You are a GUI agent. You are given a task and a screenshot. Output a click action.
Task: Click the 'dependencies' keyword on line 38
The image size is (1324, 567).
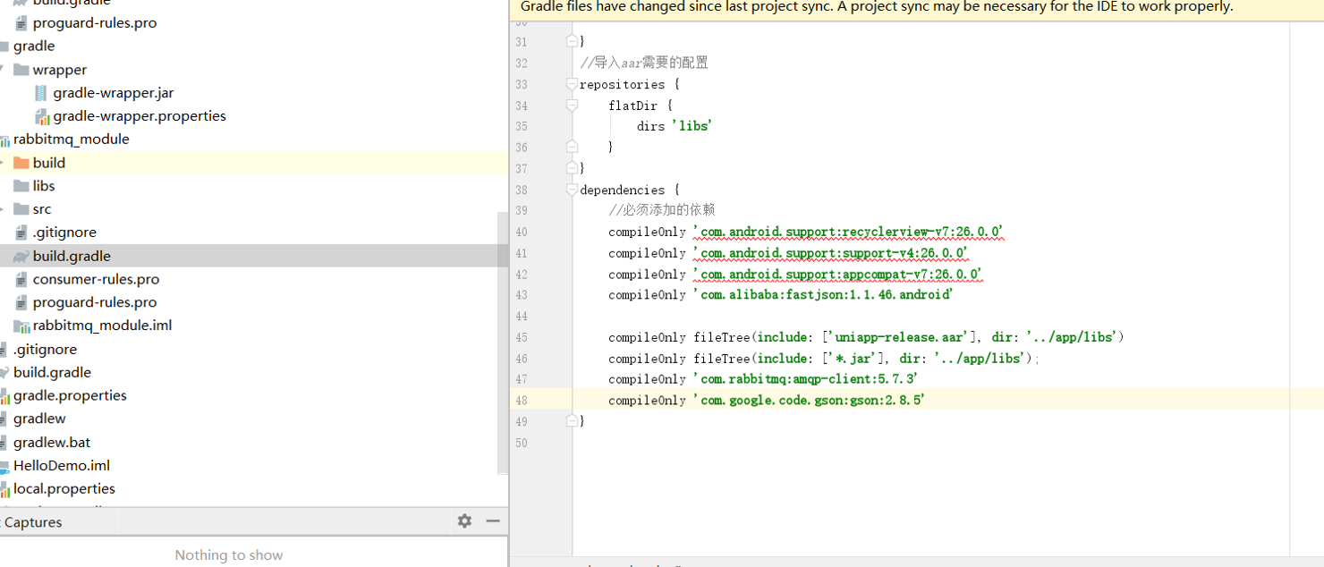click(623, 190)
